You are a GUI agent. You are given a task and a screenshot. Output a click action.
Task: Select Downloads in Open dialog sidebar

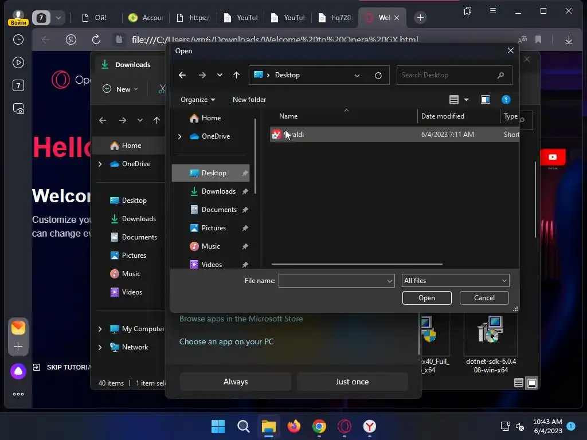coord(218,191)
